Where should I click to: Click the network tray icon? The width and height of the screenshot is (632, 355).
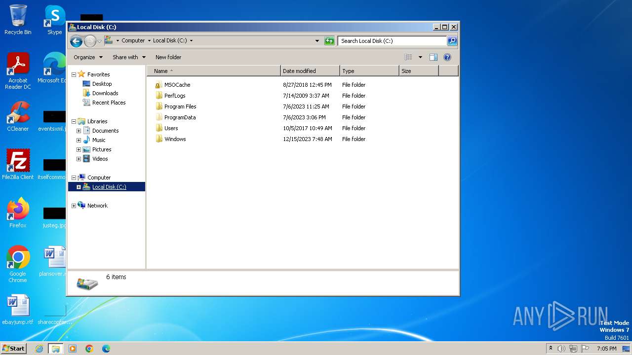tap(573, 349)
